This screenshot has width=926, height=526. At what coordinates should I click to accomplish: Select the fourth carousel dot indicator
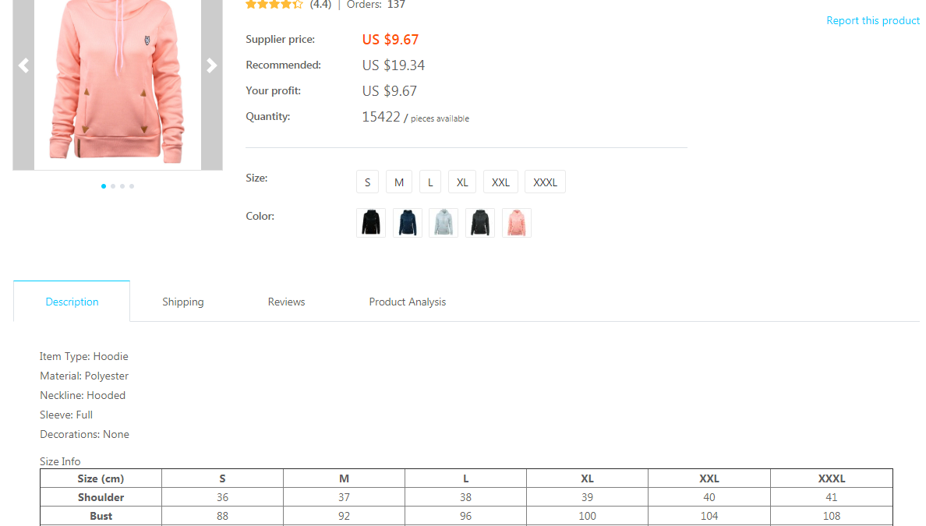(132, 186)
